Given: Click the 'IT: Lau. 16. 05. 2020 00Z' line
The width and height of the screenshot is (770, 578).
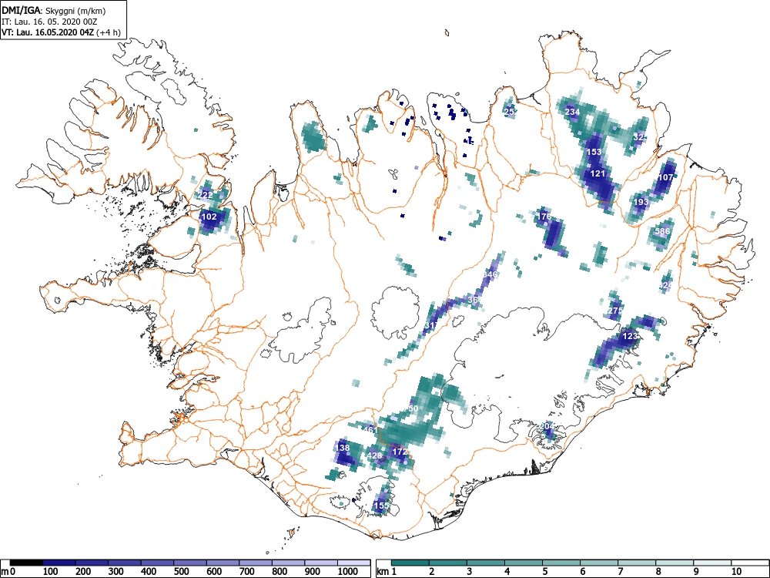Looking at the screenshot, I should coord(49,22).
